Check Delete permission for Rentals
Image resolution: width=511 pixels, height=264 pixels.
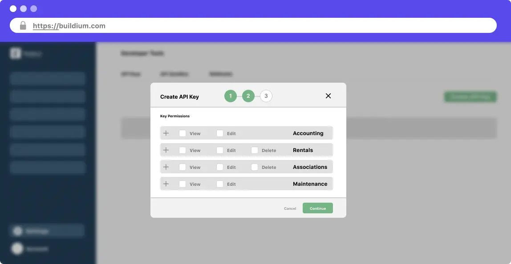(255, 150)
